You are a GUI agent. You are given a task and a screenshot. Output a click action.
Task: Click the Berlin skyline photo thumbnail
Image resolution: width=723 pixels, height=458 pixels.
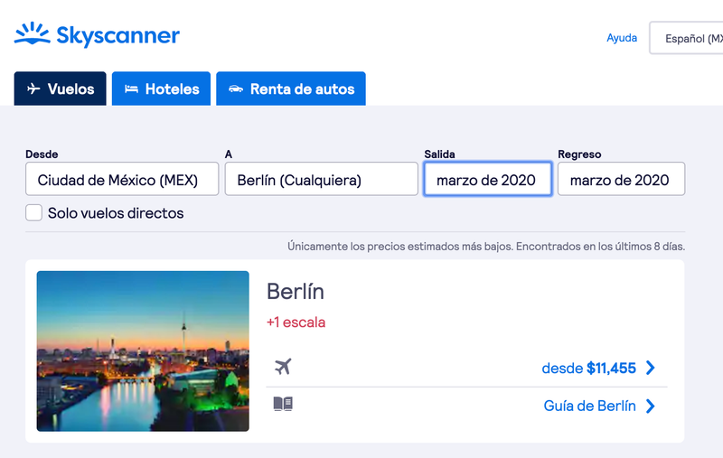[143, 351]
